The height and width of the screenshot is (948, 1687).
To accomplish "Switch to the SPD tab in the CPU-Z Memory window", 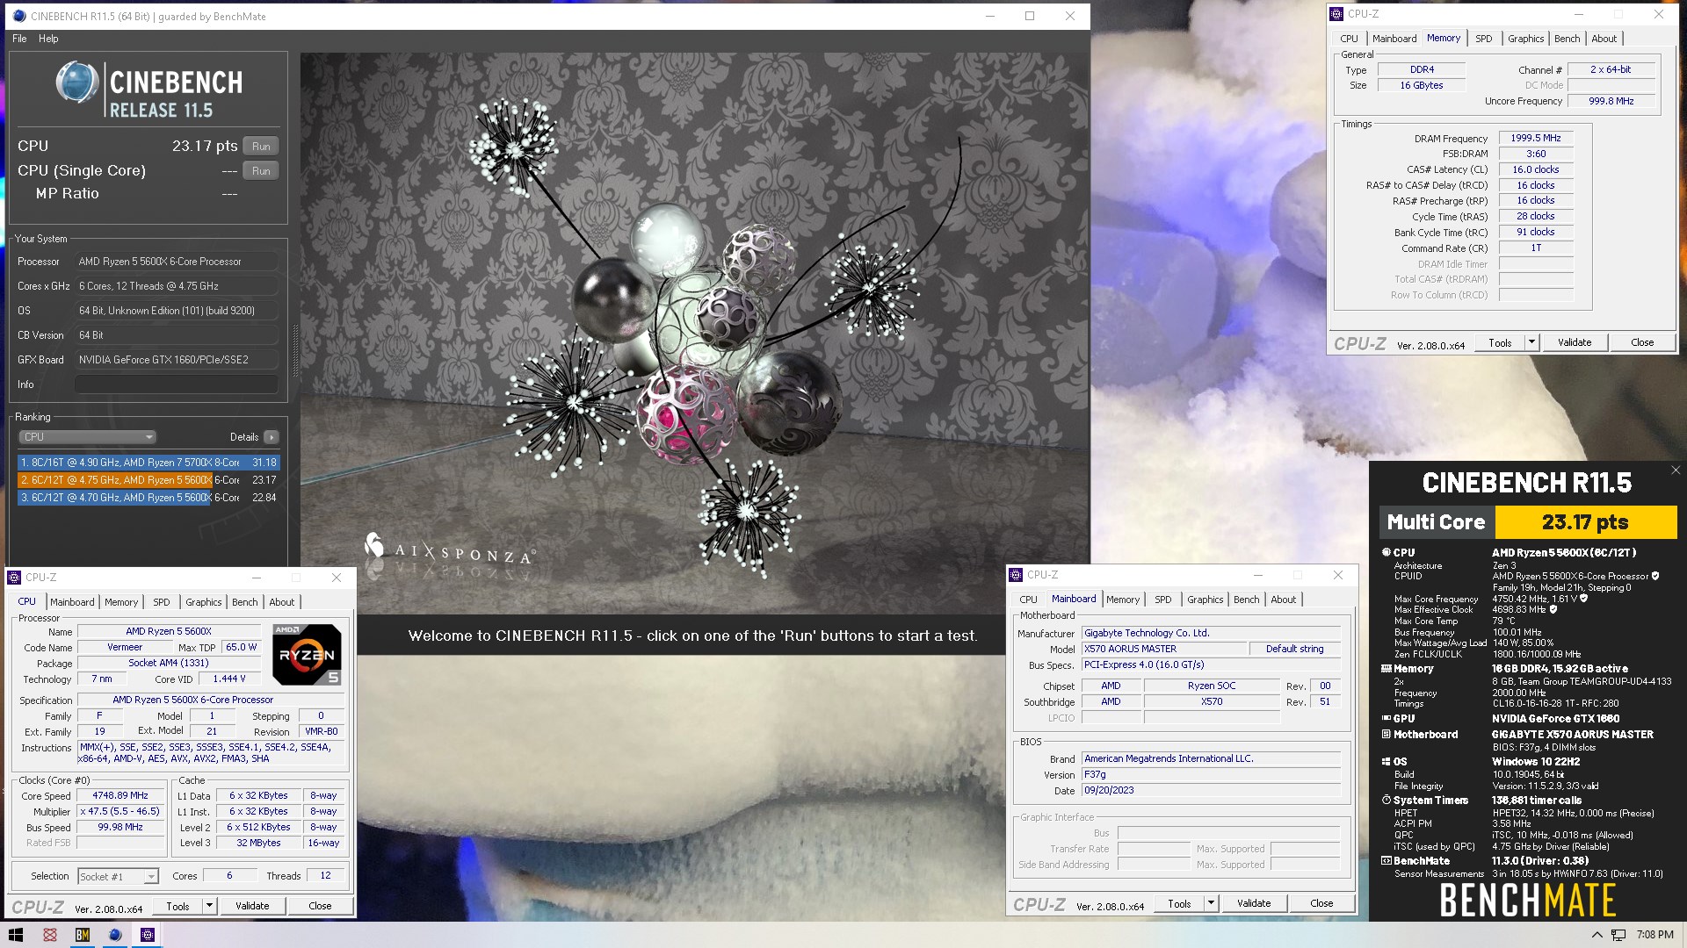I will click(1483, 39).
